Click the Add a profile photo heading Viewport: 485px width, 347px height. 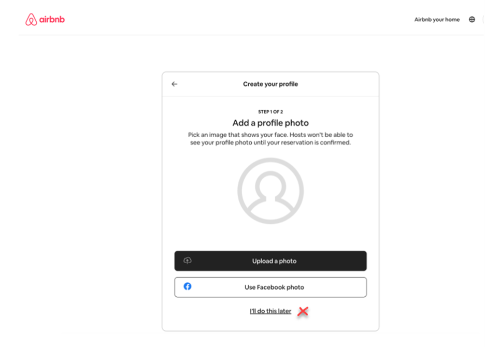click(270, 123)
